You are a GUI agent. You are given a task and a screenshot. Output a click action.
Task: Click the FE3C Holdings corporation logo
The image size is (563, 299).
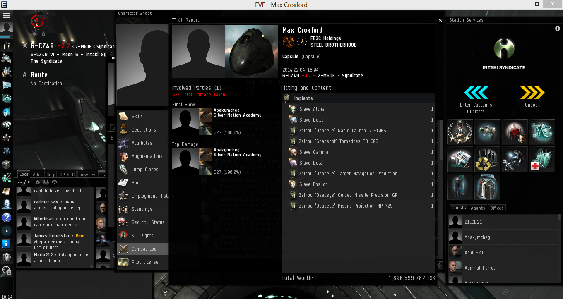pos(289,42)
